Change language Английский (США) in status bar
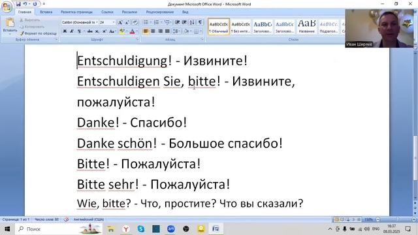This screenshot has height=235, width=418. click(89, 219)
